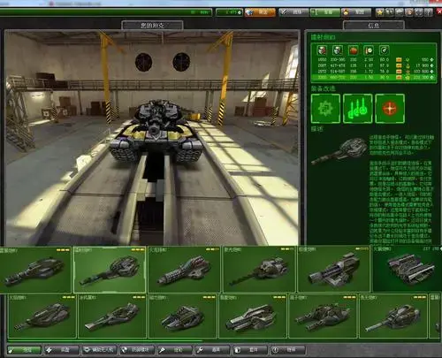Select the dark-background item card at upper row end

click(408, 270)
